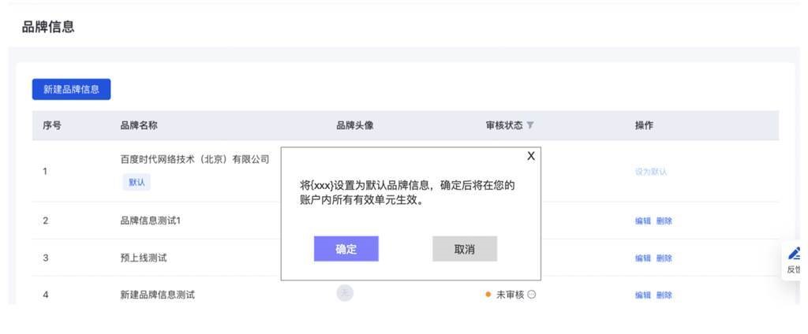Click the 审核状态 column header
Screen dimensions: 808x334
[503, 126]
